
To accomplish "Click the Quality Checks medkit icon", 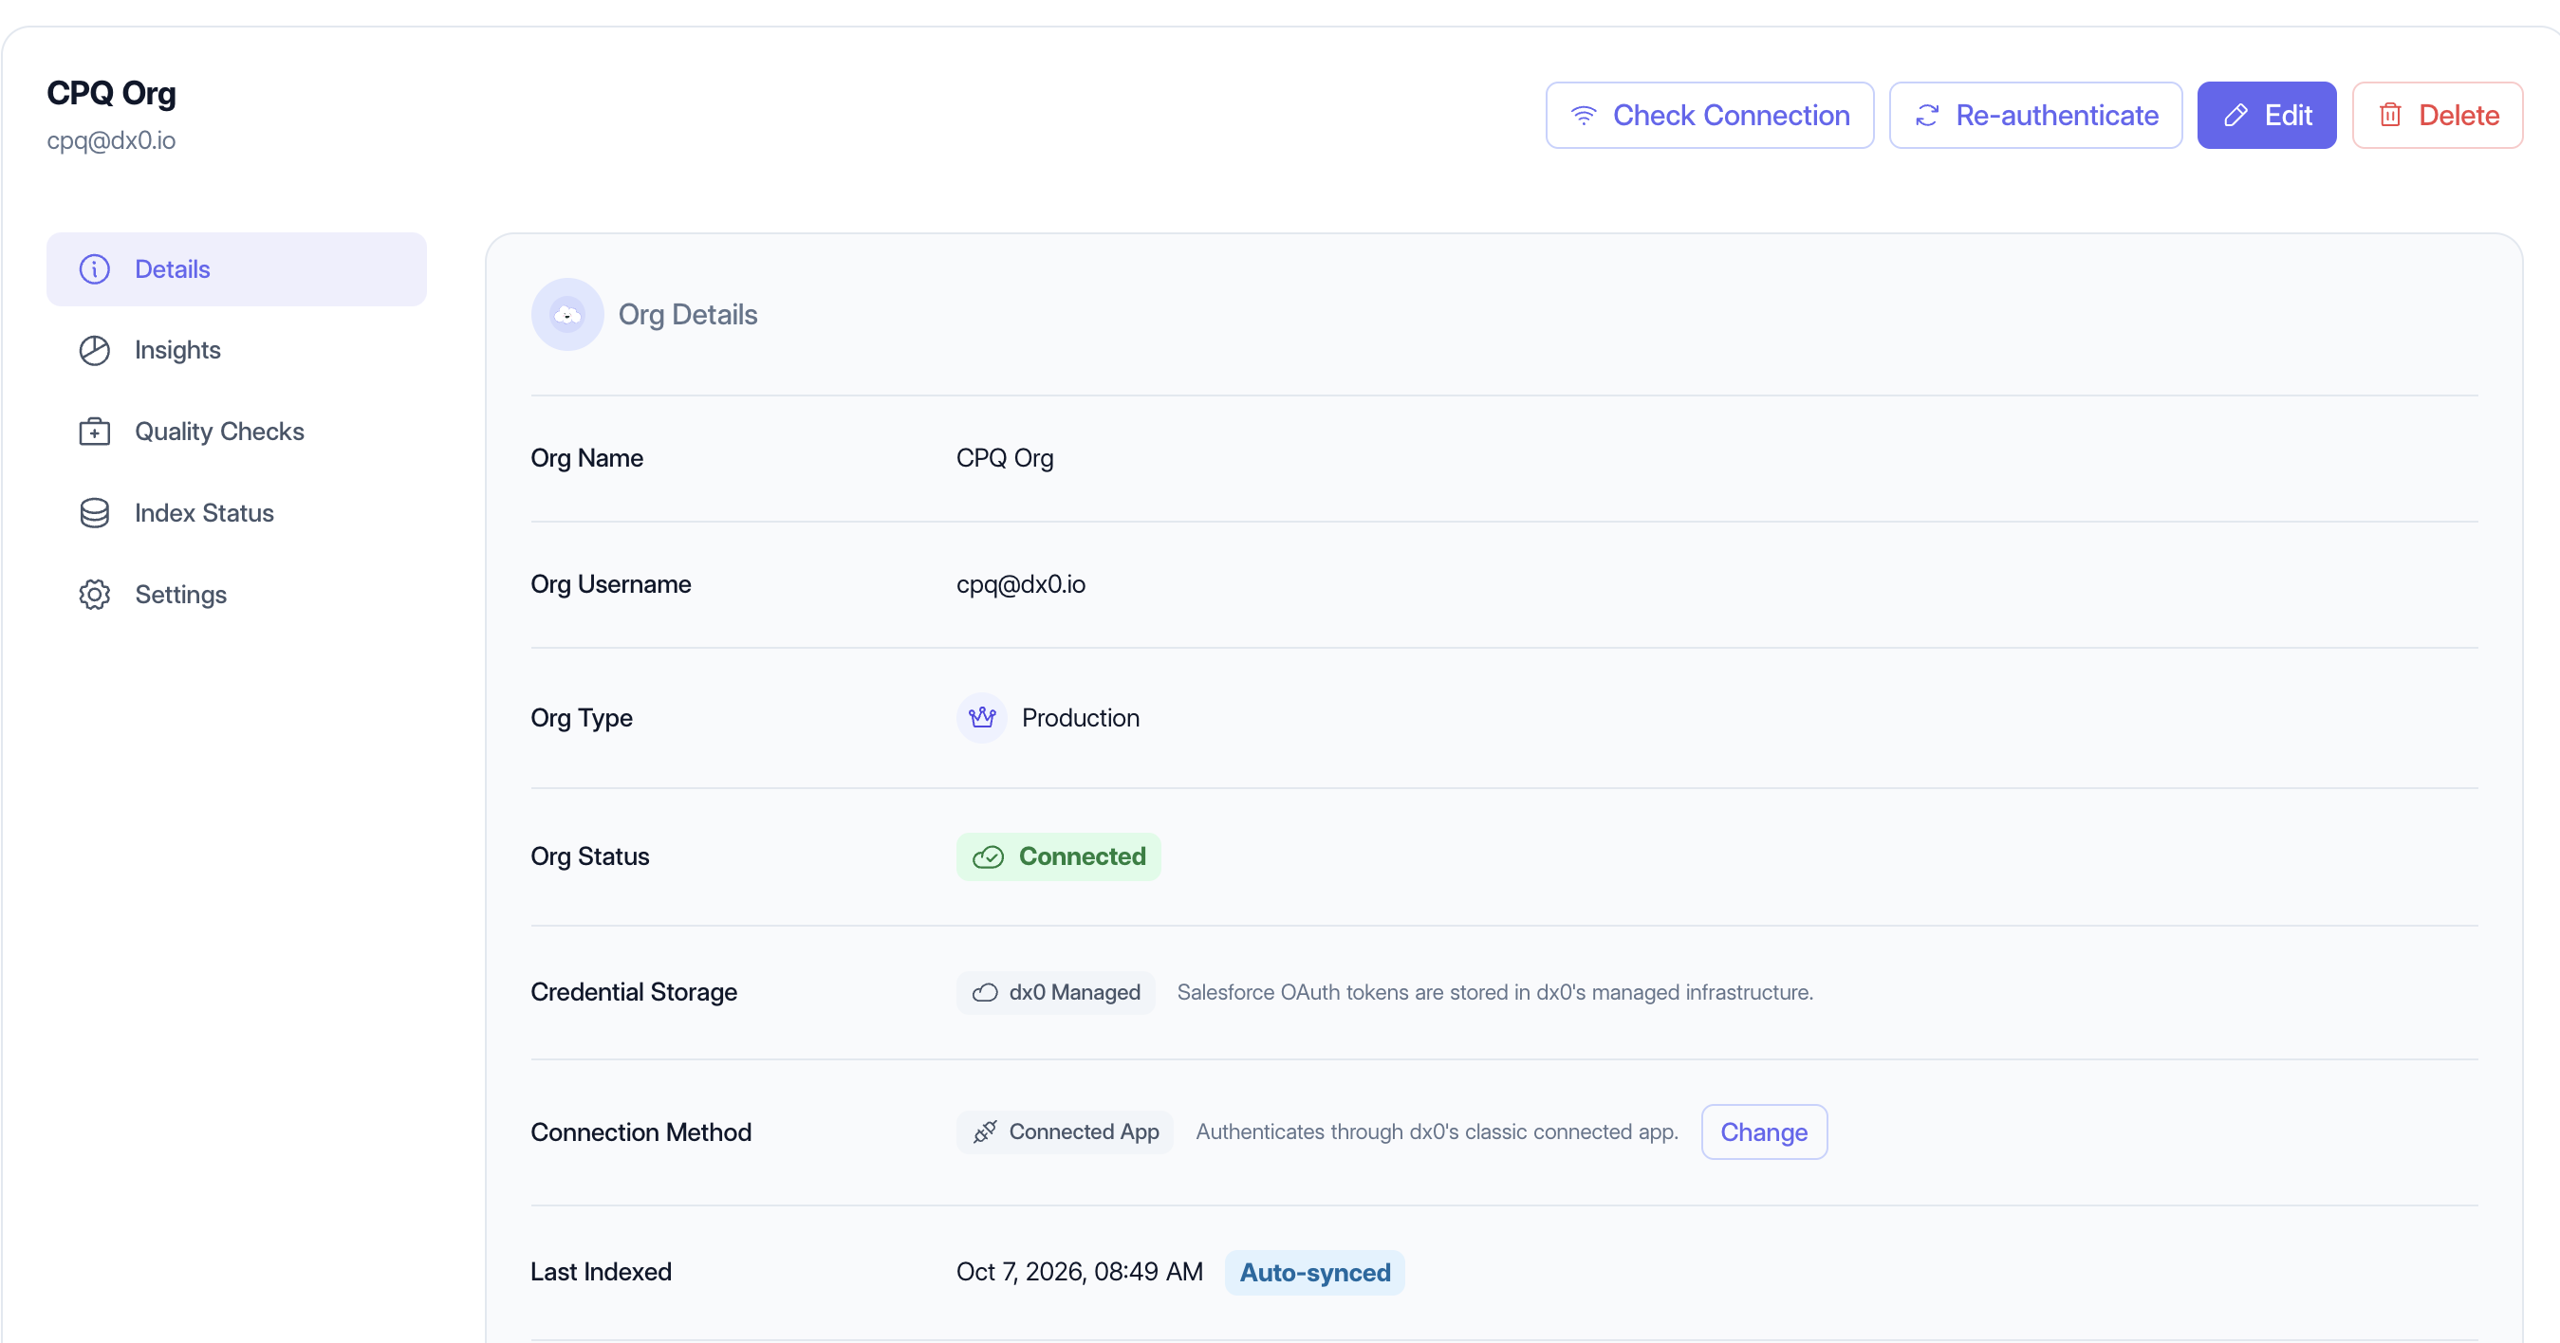I will pos(94,432).
